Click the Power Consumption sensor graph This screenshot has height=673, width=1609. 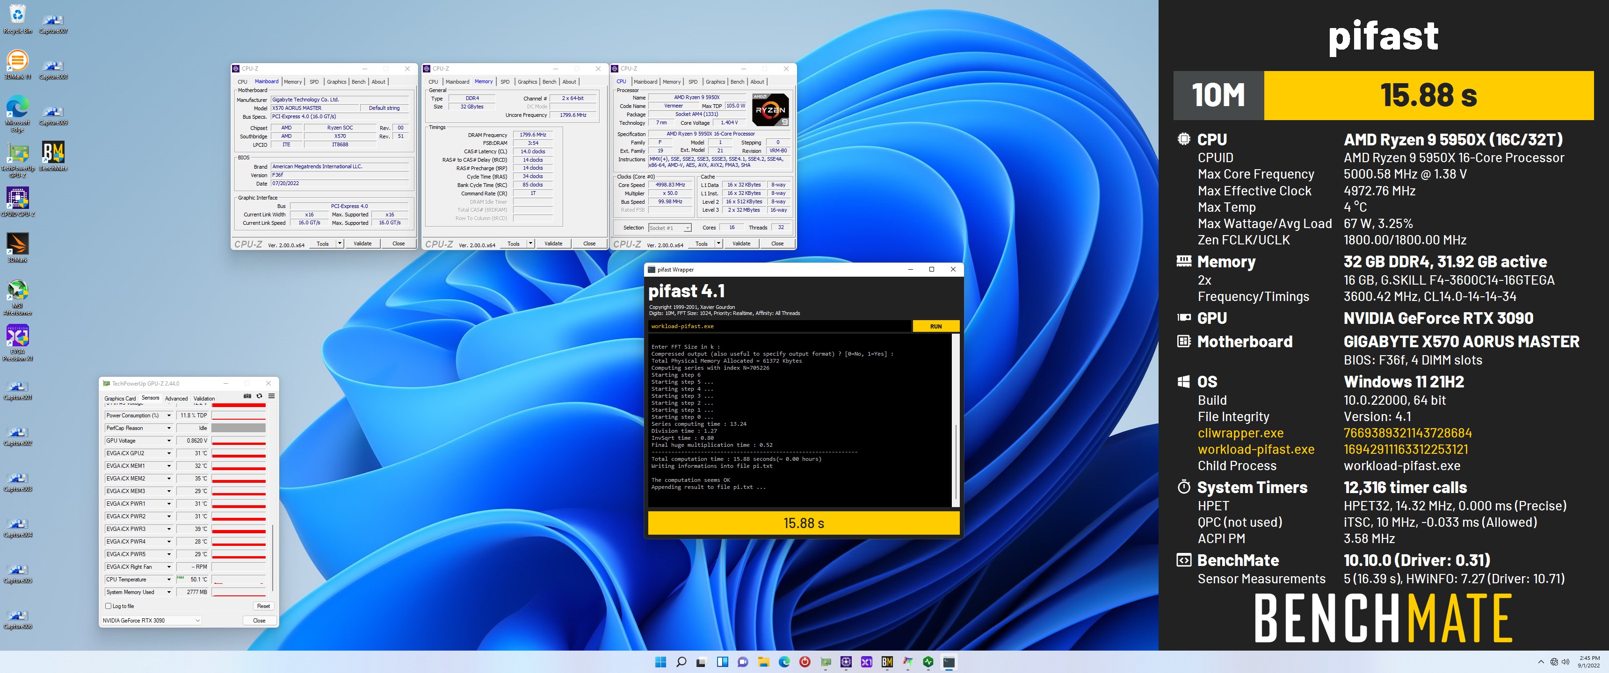(239, 415)
